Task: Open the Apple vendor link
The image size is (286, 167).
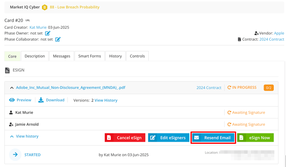Action: tap(279, 33)
